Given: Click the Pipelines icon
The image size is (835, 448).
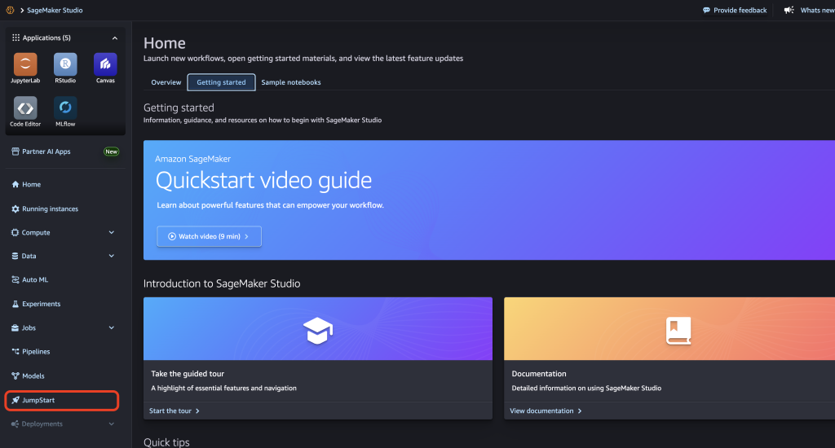Looking at the screenshot, I should coord(15,352).
